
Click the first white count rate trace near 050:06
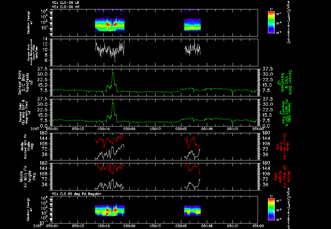[110, 50]
